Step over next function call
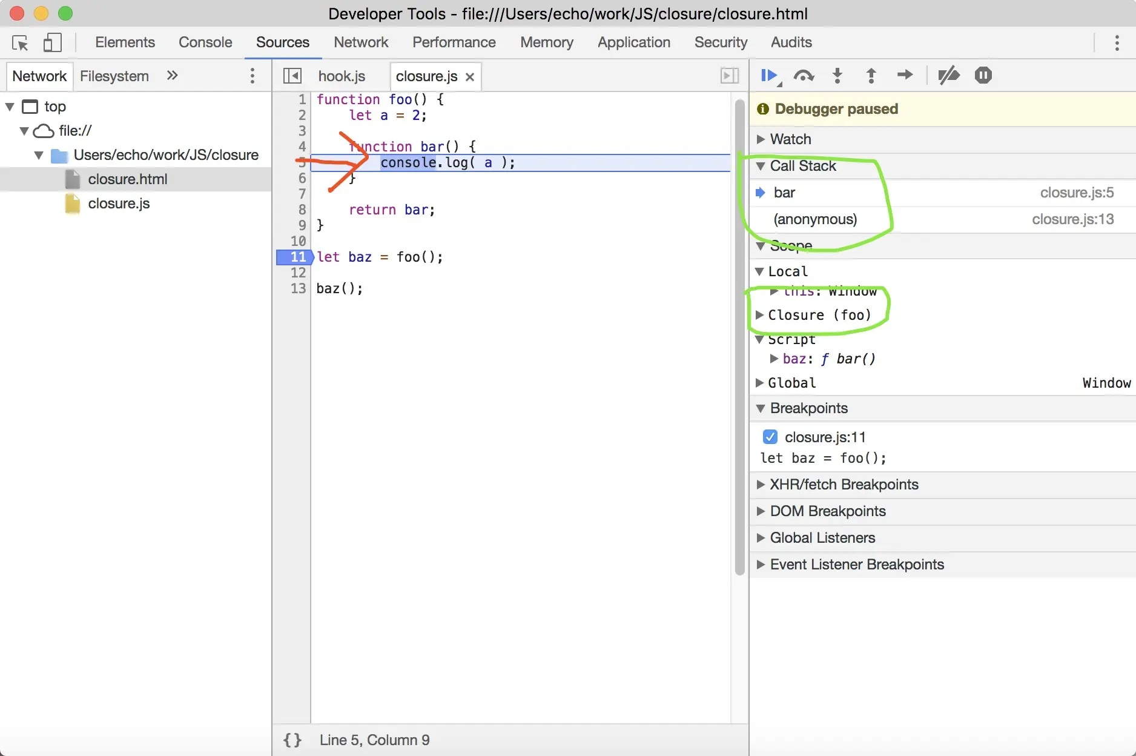The height and width of the screenshot is (756, 1136). coord(804,76)
